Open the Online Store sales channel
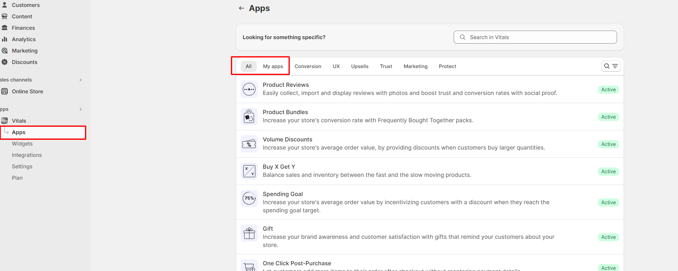 click(27, 92)
